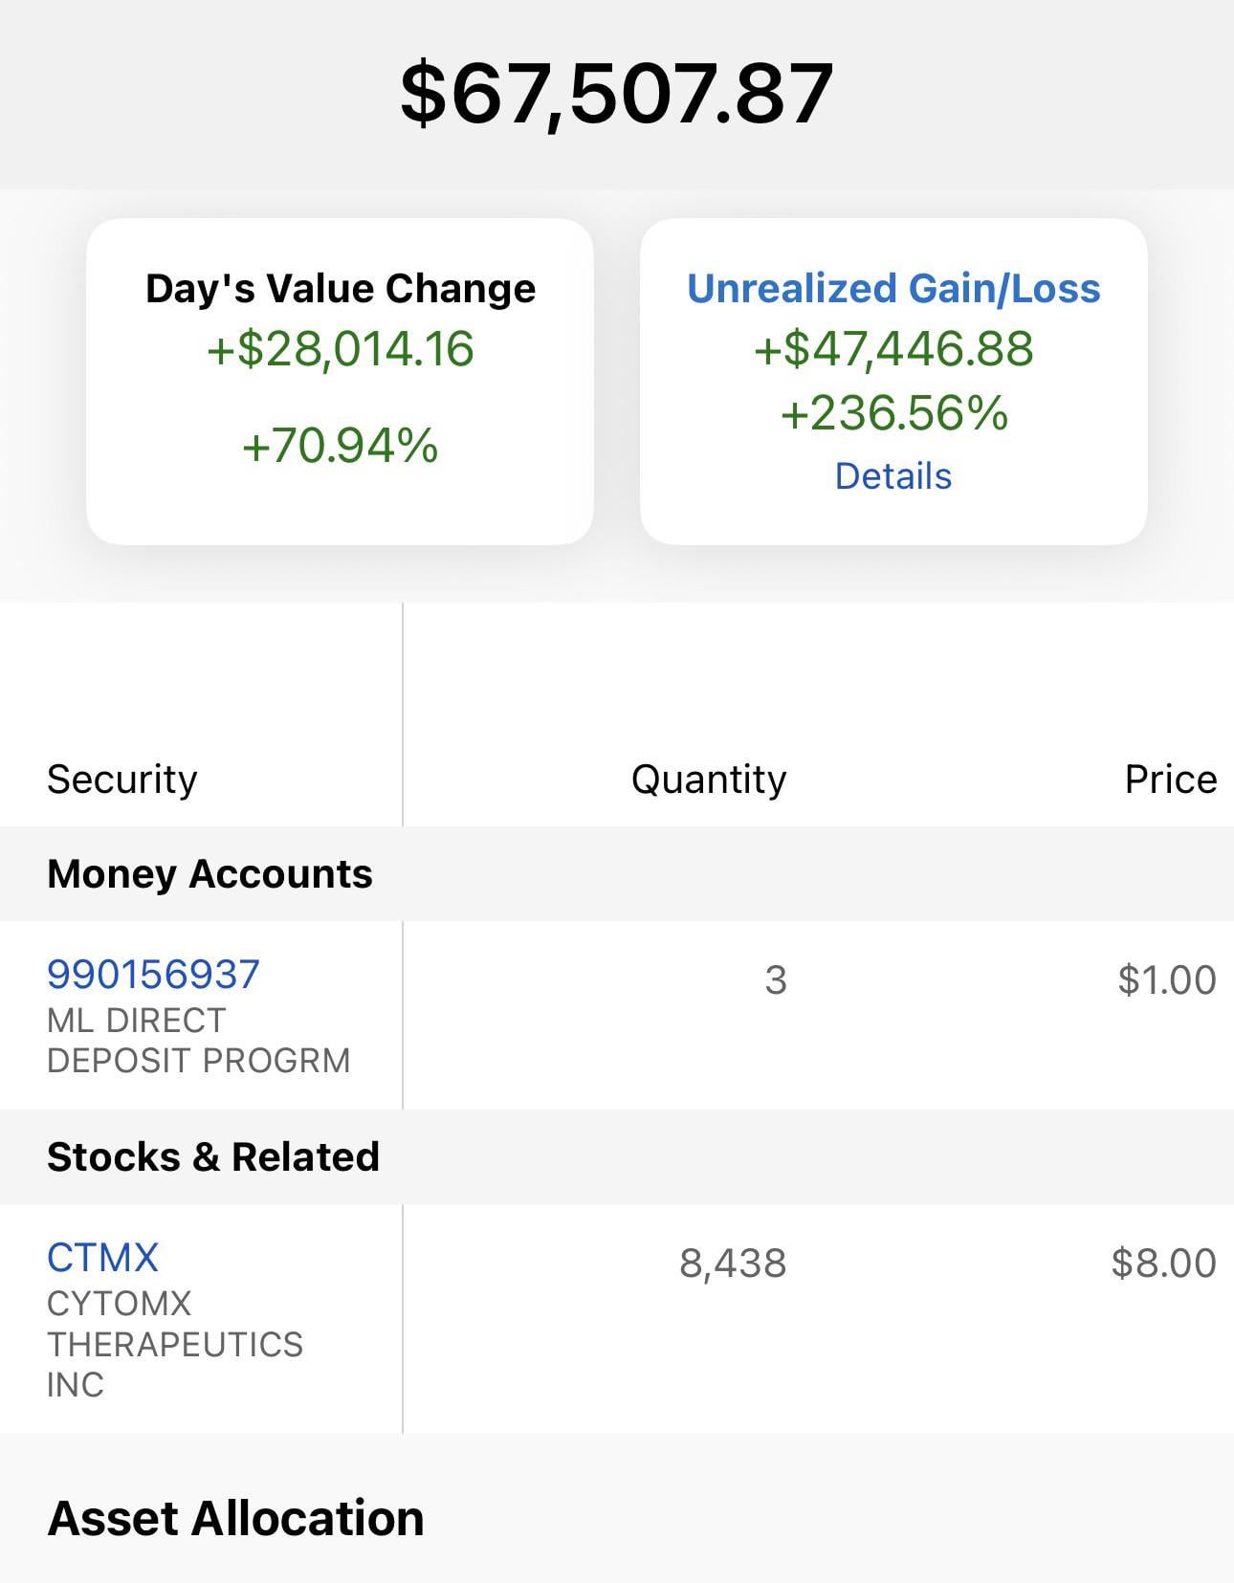Open the CTMX ticker link
The height and width of the screenshot is (1583, 1234).
coord(102,1258)
